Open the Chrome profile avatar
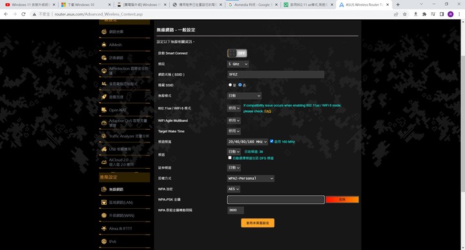The image size is (465, 250). click(451, 14)
